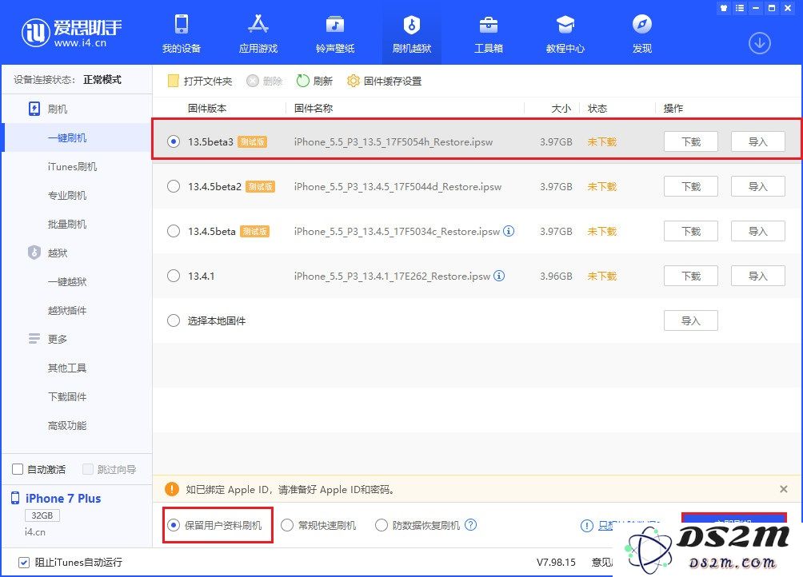This screenshot has height=577, width=803.
Task: Select 选择本地固件 radio button
Action: pyautogui.click(x=174, y=320)
